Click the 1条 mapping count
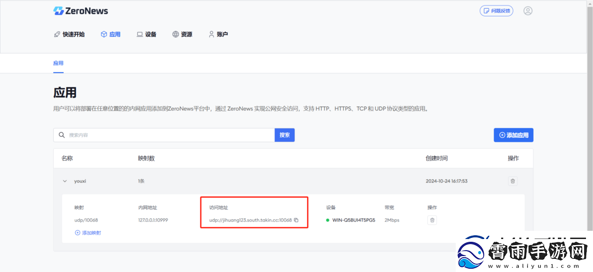 [x=142, y=181]
